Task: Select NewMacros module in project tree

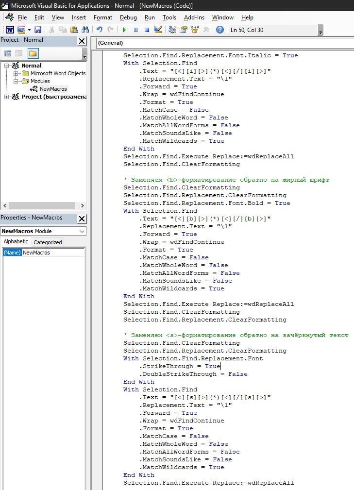Action: pos(53,89)
